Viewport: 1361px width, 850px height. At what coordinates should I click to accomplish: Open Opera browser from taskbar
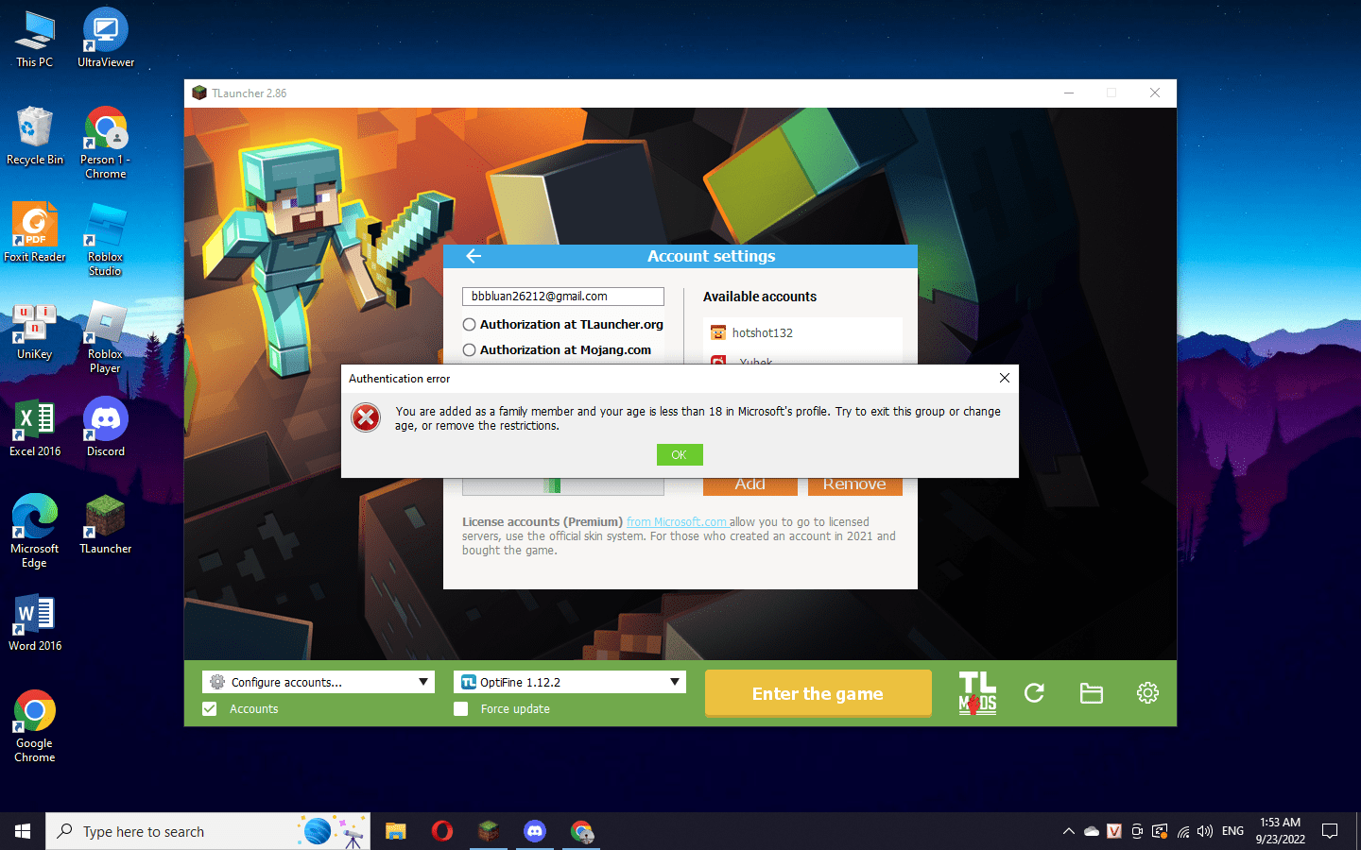point(442,831)
